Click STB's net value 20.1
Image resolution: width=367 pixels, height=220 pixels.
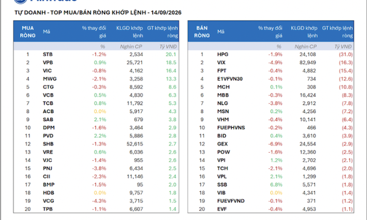(171, 54)
